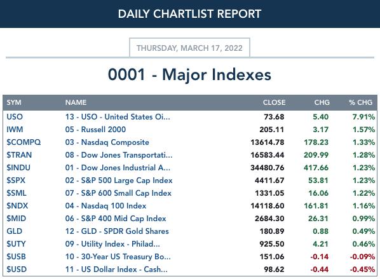
Task: Open GLD - SPDR Gold Shares chart
Action: 117,231
